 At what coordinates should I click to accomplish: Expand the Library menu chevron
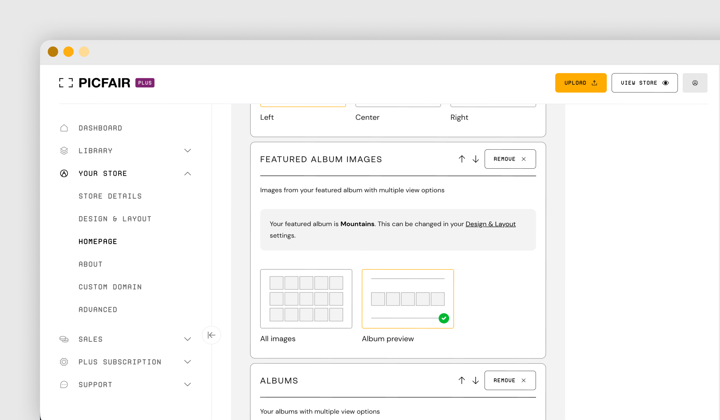pyautogui.click(x=187, y=150)
